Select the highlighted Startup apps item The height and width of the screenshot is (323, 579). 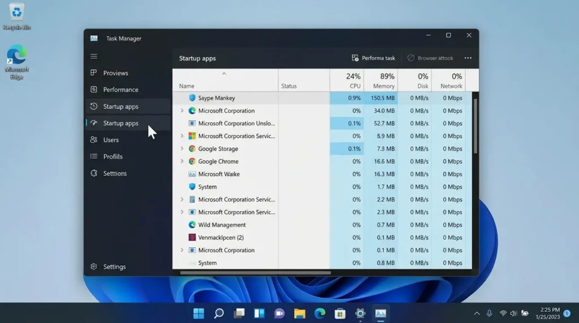pos(128,123)
